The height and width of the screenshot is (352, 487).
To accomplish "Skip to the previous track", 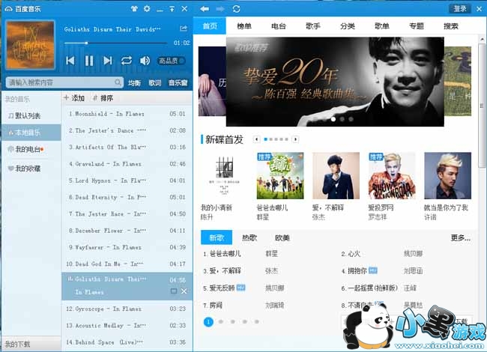I will coord(70,61).
